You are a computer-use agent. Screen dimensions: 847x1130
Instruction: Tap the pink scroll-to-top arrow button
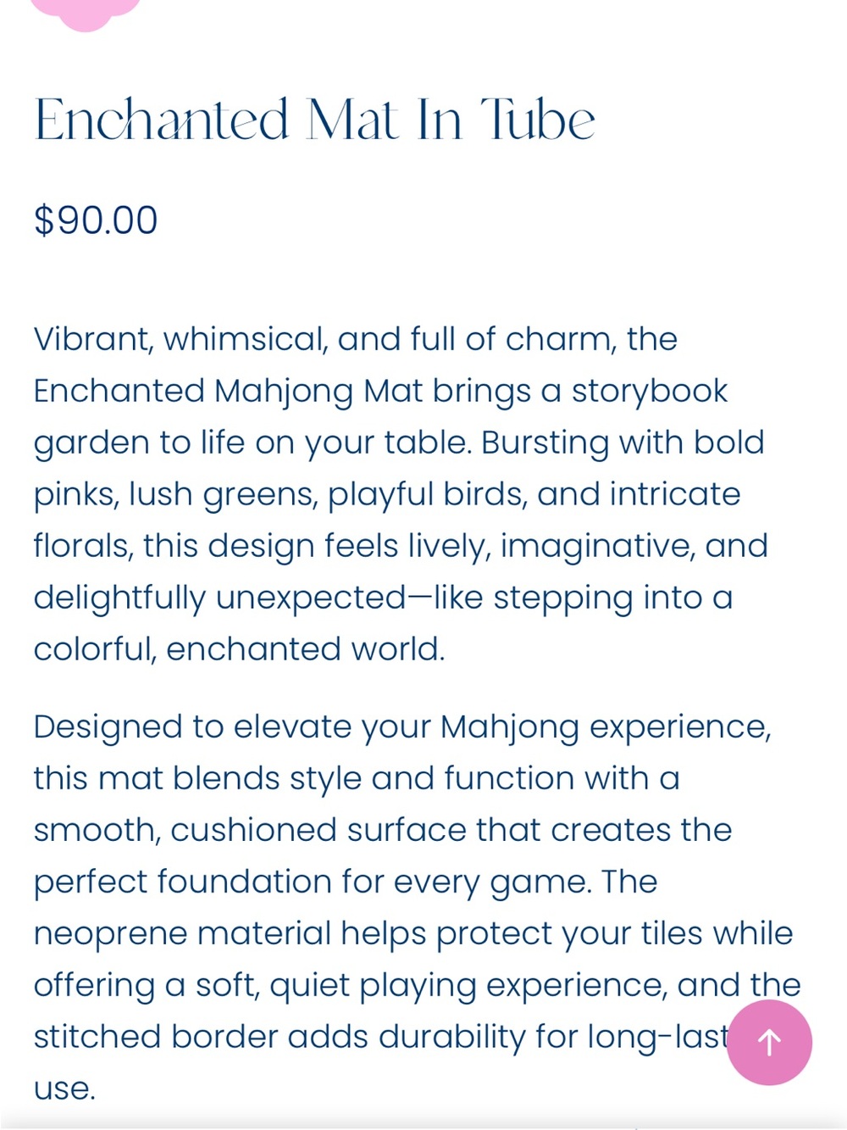[x=769, y=1042]
